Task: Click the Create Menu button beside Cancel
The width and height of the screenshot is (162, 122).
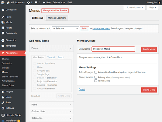Action: (x=149, y=90)
